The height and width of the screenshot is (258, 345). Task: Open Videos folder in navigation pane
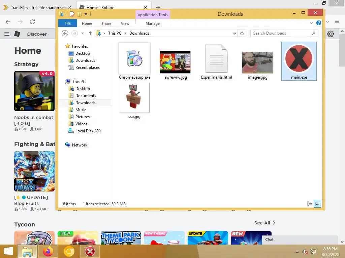pyautogui.click(x=78, y=124)
